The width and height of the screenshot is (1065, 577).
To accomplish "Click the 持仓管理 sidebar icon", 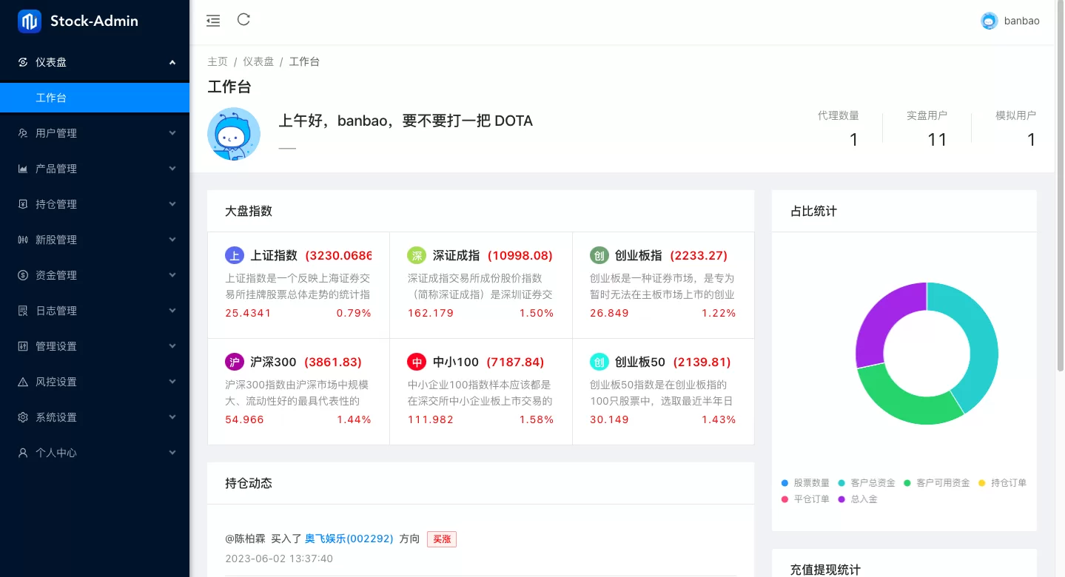I will (x=23, y=204).
